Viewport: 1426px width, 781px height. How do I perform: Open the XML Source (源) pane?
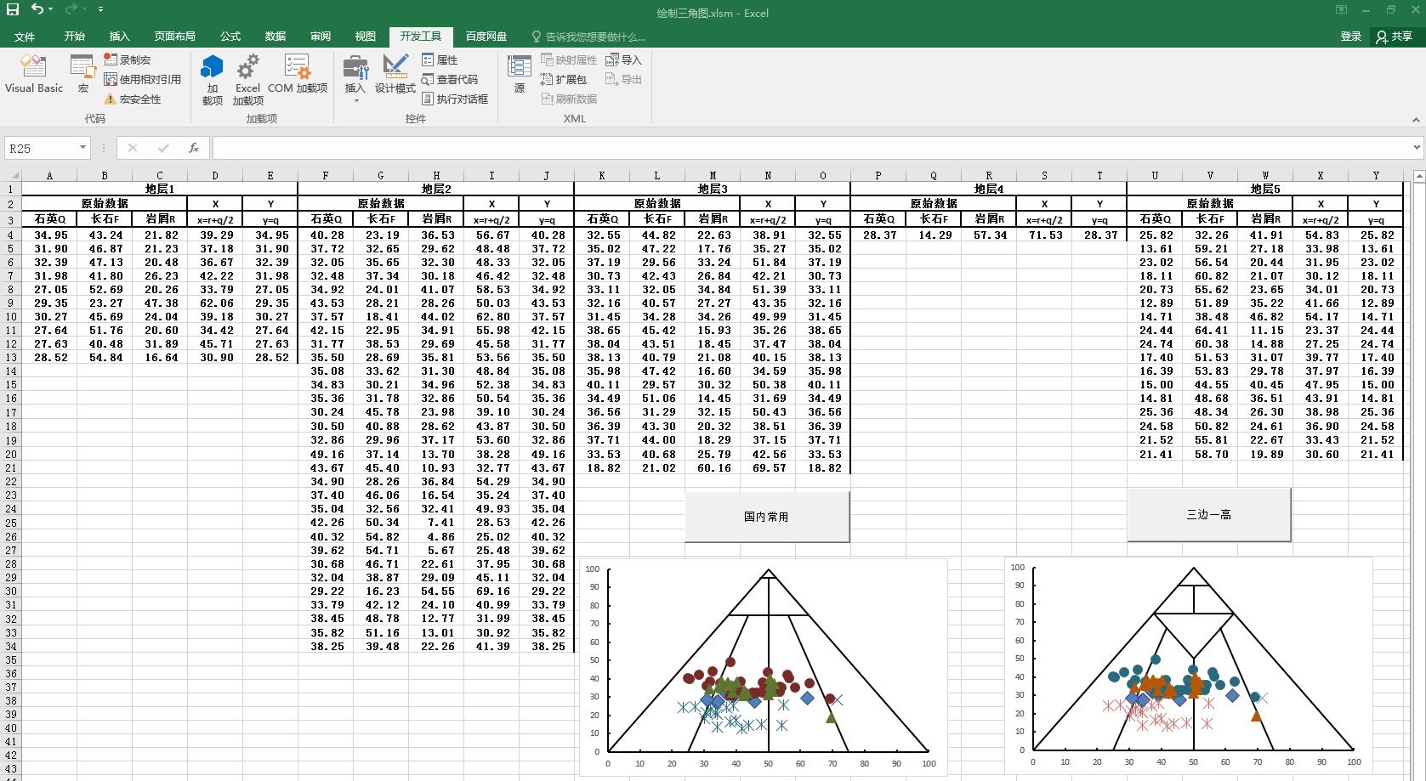(x=520, y=75)
